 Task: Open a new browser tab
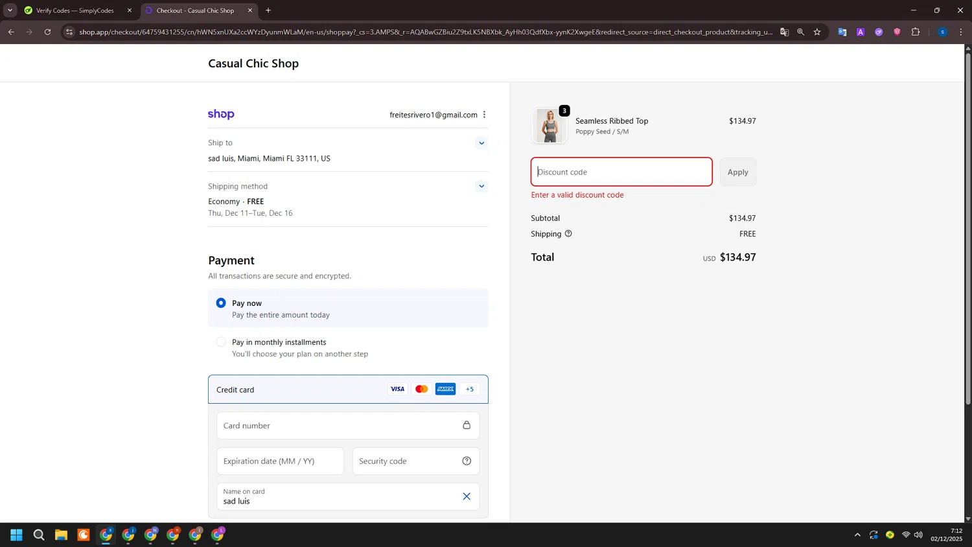pos(268,10)
